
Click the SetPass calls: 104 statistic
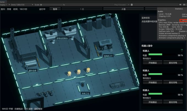point(166,31)
